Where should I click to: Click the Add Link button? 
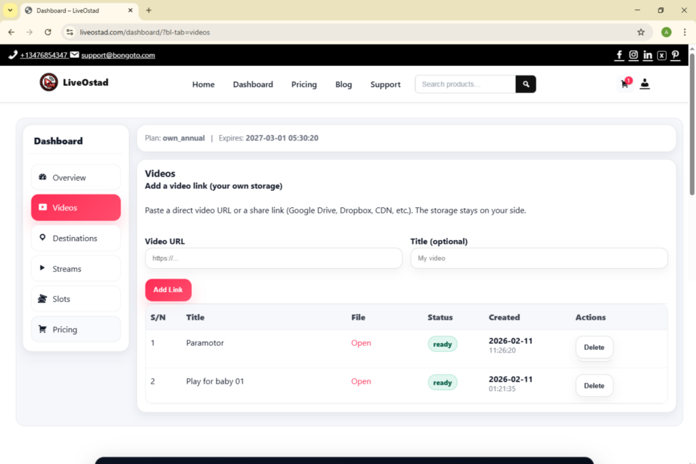coord(168,289)
